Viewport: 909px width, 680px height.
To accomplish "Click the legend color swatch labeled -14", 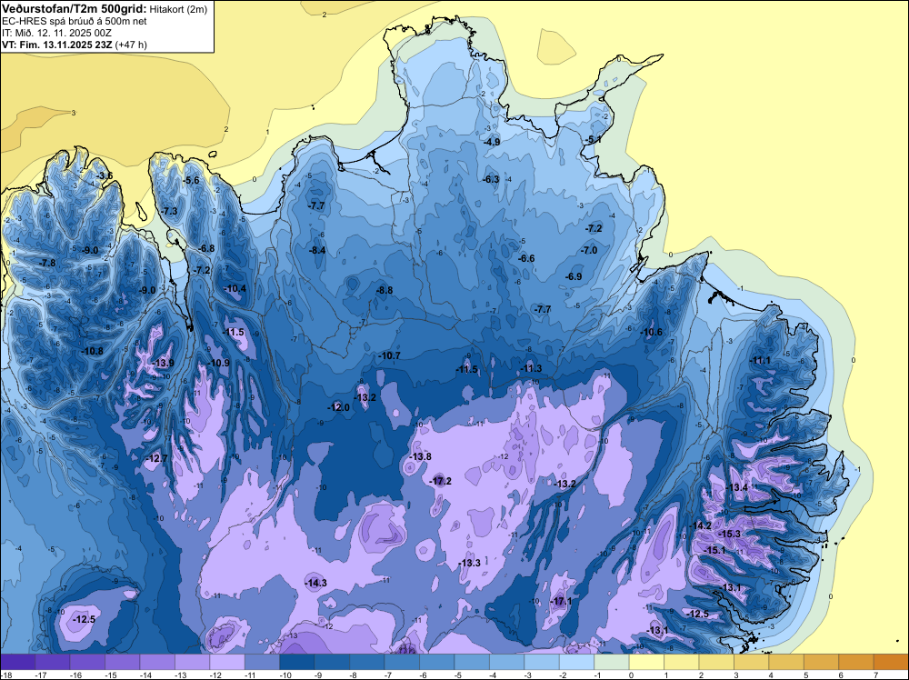I will click(x=157, y=662).
